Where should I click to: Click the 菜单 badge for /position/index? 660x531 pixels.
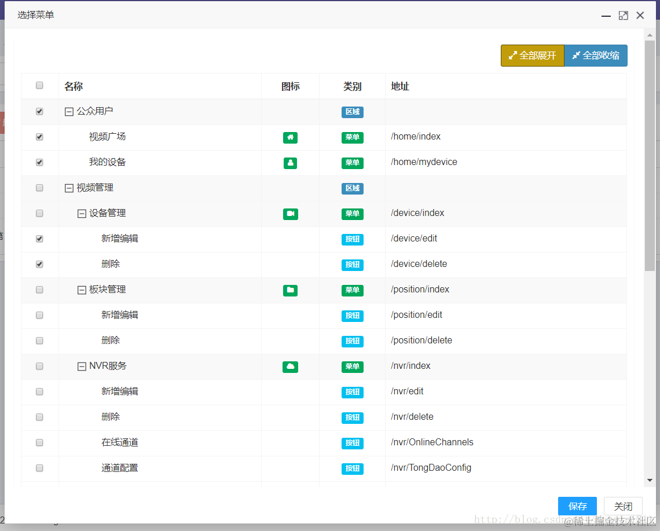pyautogui.click(x=353, y=290)
